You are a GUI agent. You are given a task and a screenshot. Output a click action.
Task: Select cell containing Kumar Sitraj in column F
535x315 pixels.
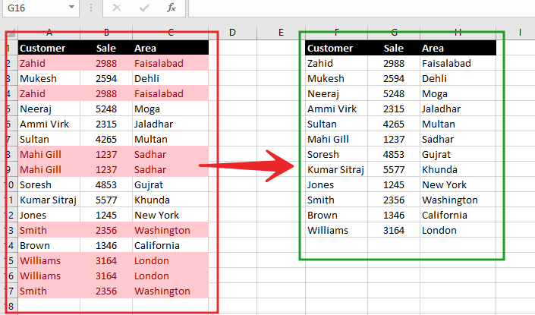[x=336, y=169]
